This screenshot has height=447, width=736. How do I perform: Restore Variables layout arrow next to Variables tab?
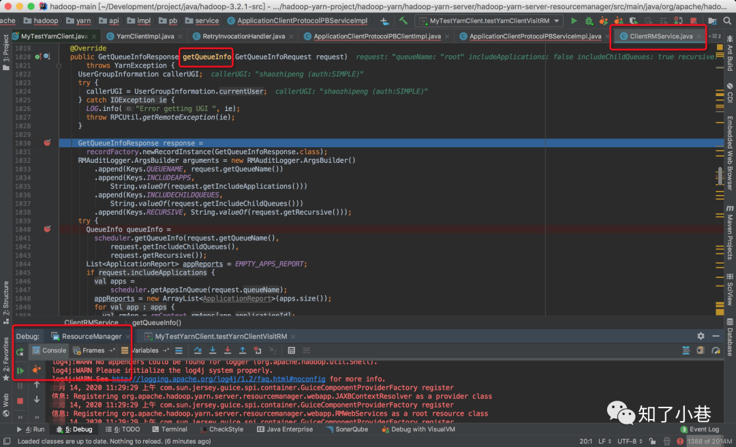[165, 350]
